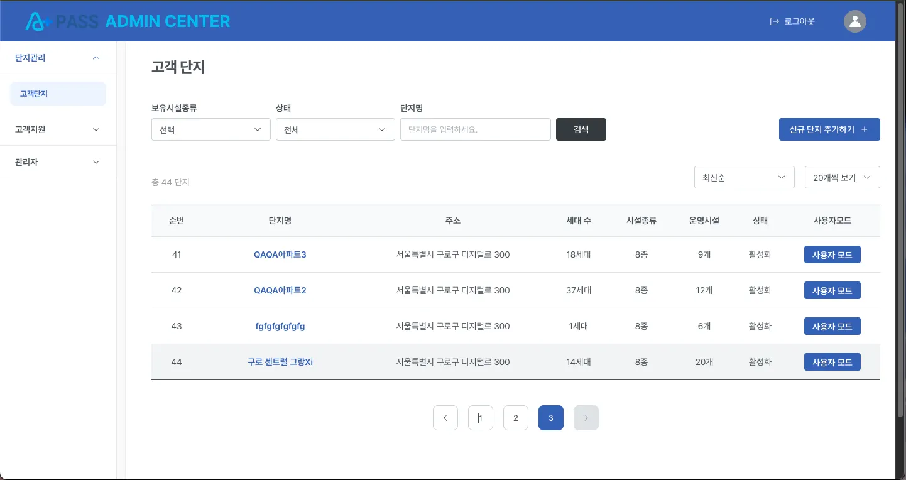This screenshot has height=480, width=906.
Task: Open the QAQA아파트3 complex link
Action: point(280,254)
